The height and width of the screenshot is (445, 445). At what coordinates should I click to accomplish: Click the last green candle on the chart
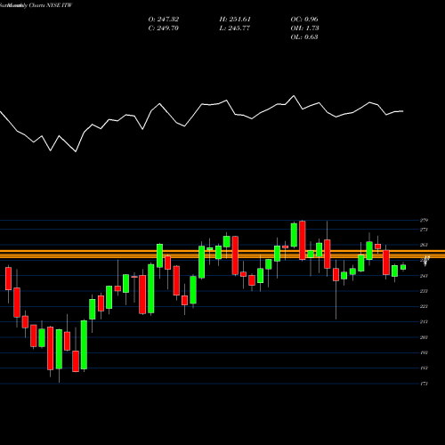tap(403, 267)
